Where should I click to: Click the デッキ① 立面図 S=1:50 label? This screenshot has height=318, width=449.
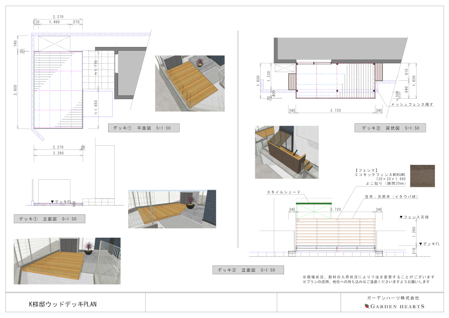click(x=49, y=219)
